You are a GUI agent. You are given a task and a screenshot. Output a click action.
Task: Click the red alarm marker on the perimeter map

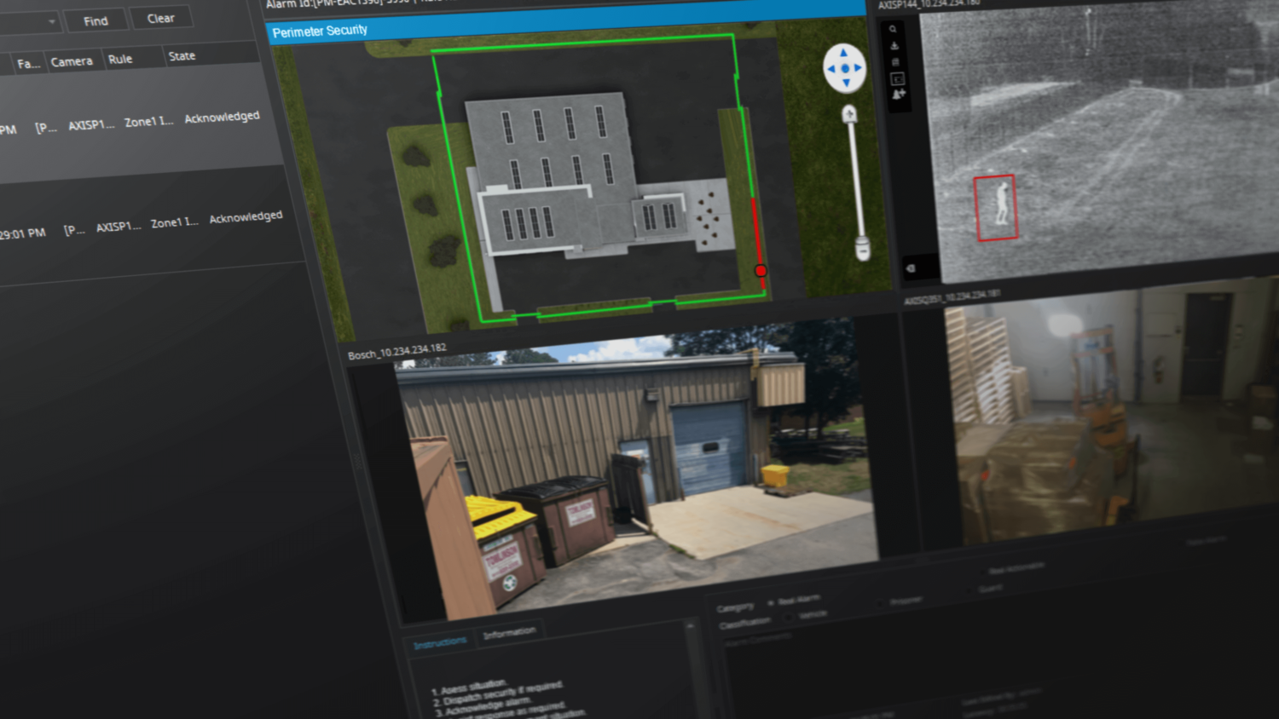coord(761,271)
